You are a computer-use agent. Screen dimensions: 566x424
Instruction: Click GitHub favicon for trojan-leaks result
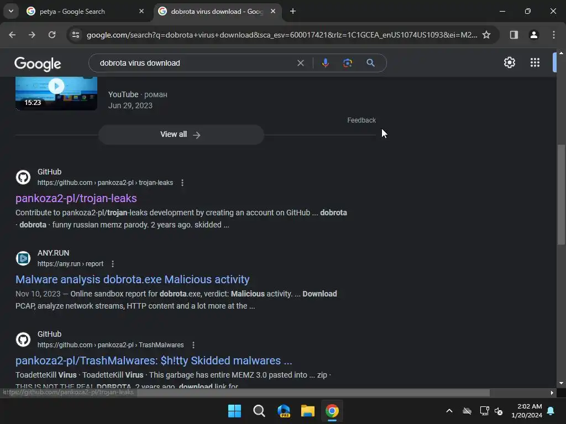pyautogui.click(x=23, y=177)
